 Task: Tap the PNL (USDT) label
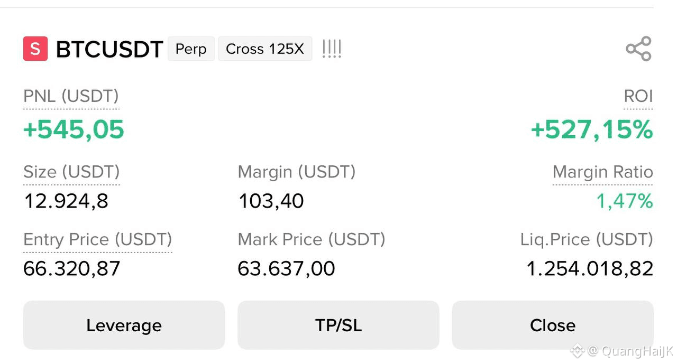[71, 96]
